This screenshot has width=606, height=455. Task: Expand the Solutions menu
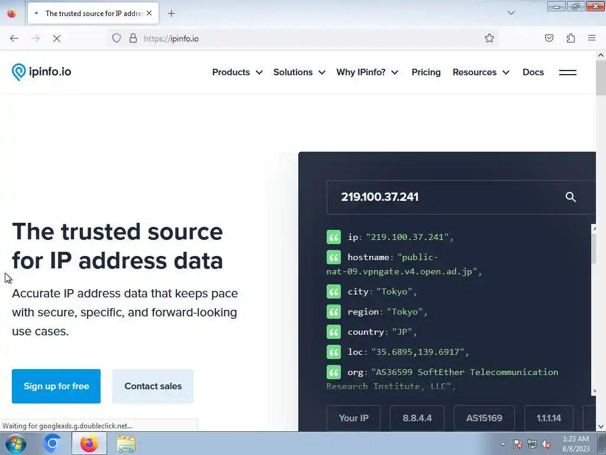299,72
